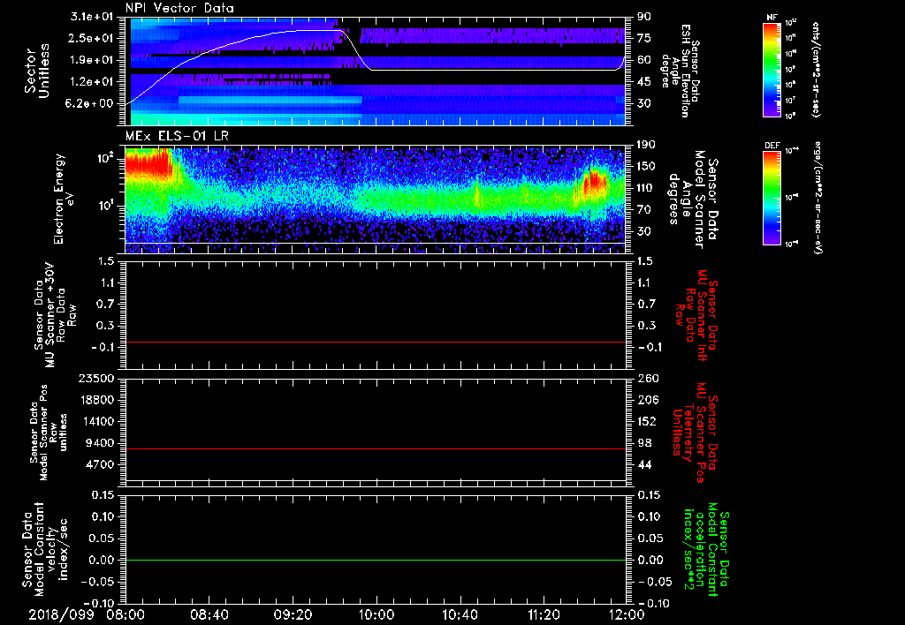Click the 'Model Scanner Angle degrees' axis title
The width and height of the screenshot is (905, 625).
(695, 200)
